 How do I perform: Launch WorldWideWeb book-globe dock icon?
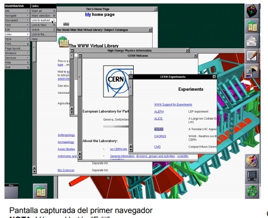click(x=252, y=26)
